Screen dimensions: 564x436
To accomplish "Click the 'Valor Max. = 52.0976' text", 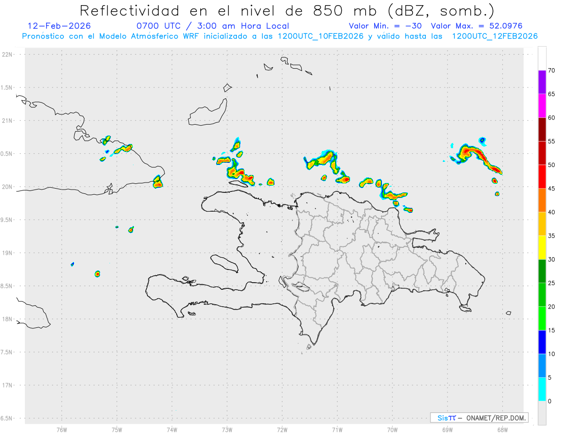I will coord(477,26).
